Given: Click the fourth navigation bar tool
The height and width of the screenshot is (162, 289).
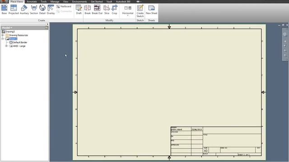Looking at the screenshot, I should pyautogui.click(x=285, y=50).
